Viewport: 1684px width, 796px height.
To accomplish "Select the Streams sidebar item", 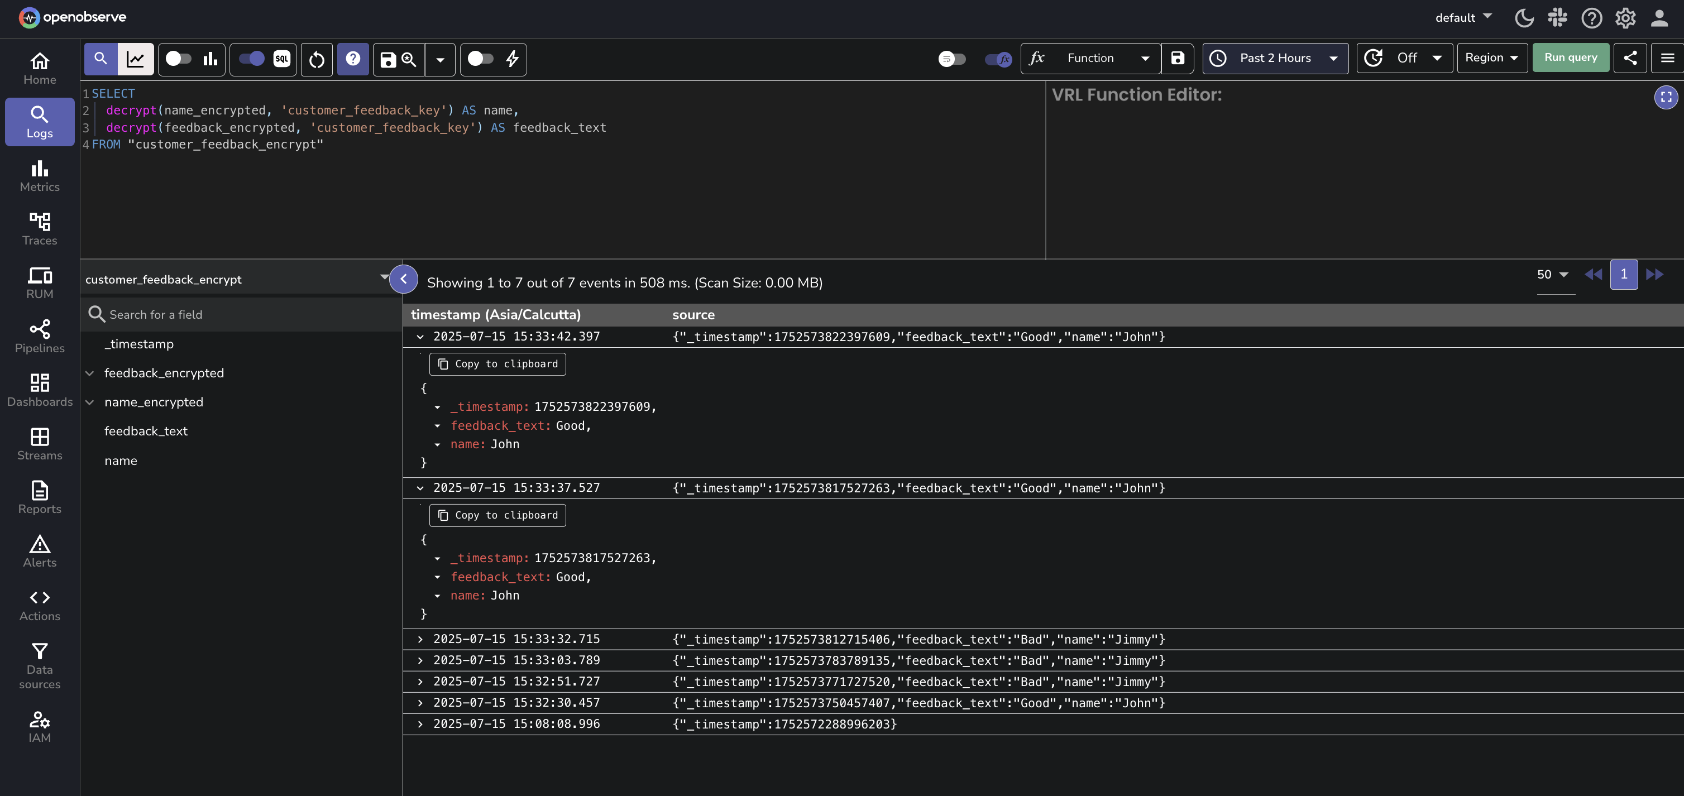I will 39,444.
